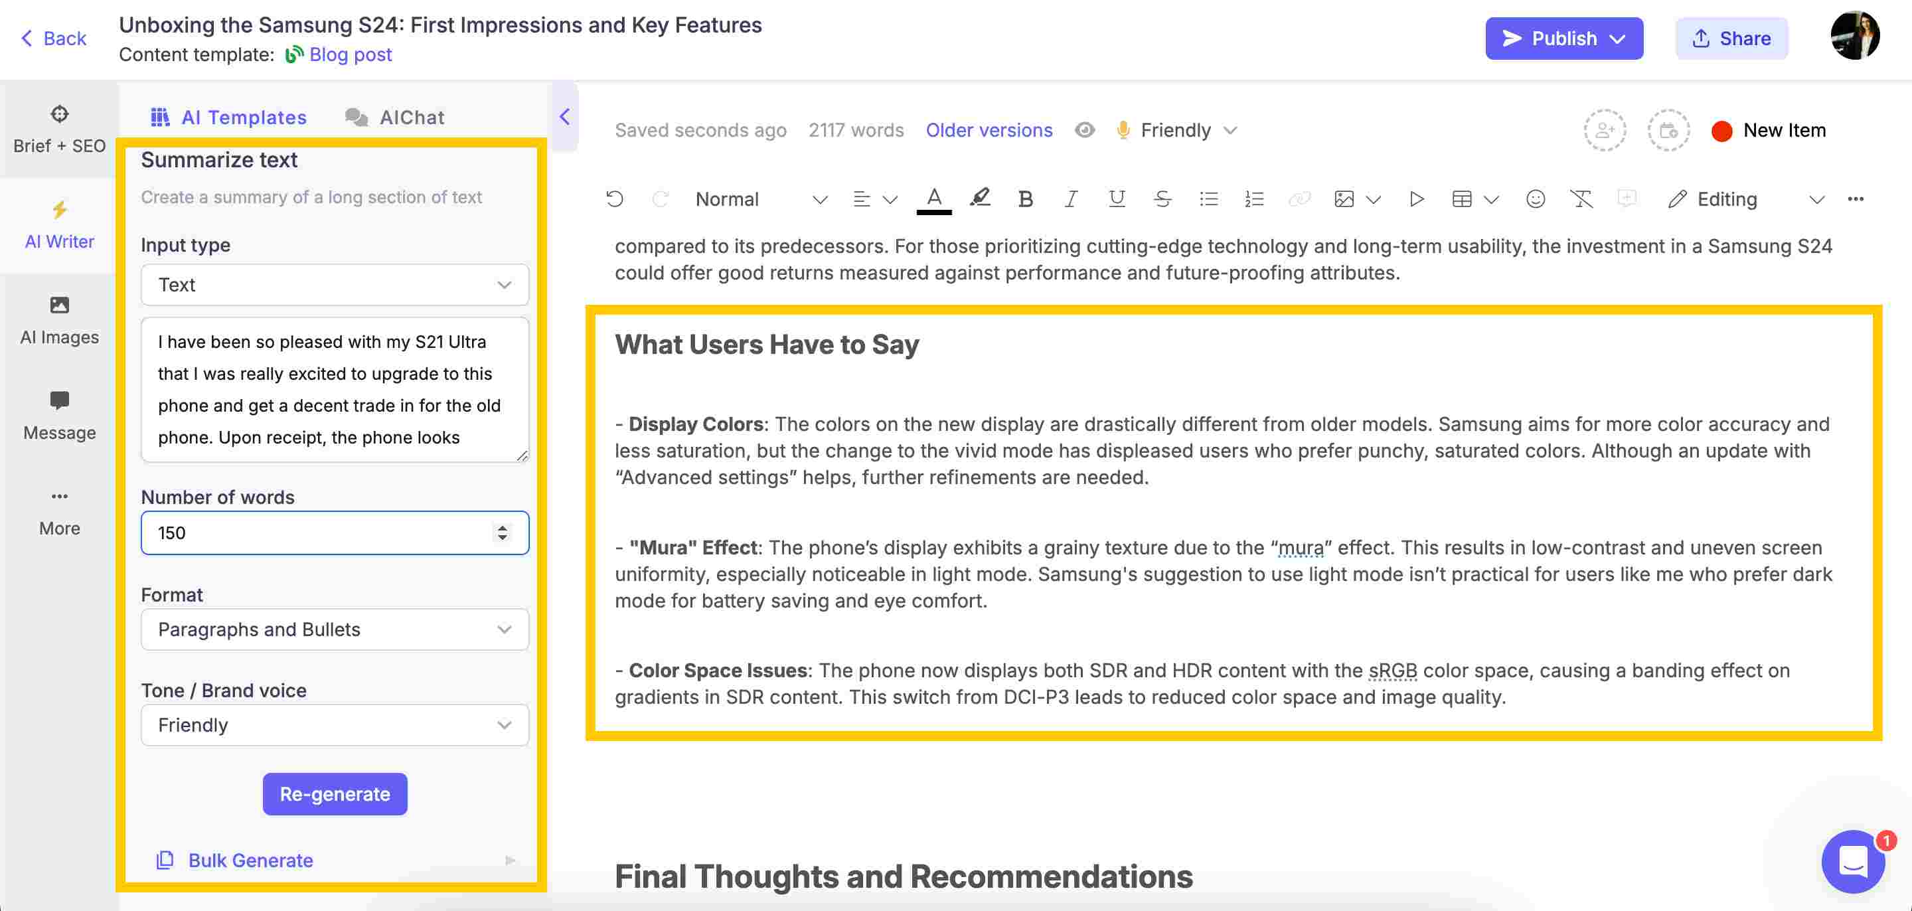This screenshot has height=911, width=1912.
Task: Open the three-dot toolbar overflow menu
Action: [x=1856, y=199]
